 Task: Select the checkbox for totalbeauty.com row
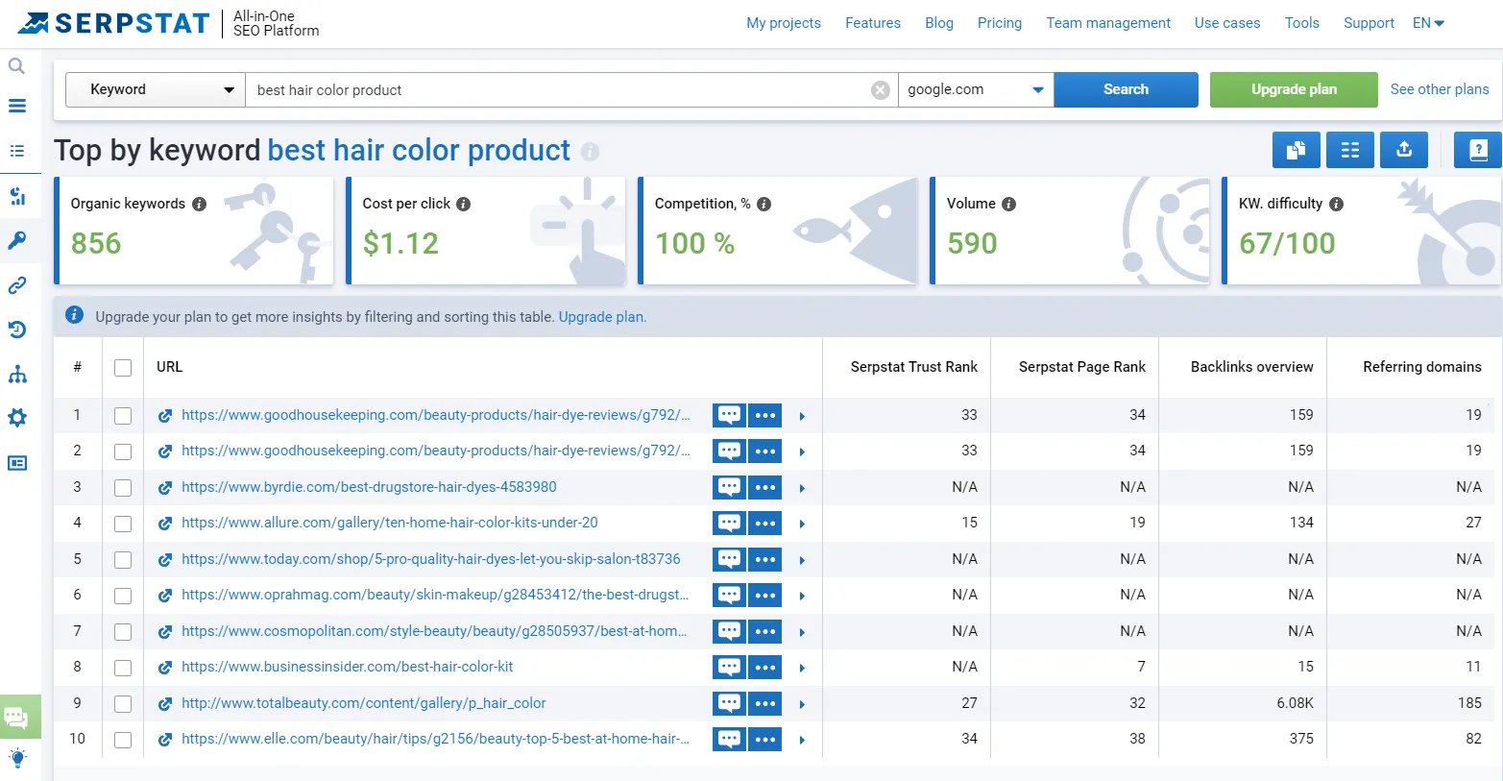[x=123, y=703]
